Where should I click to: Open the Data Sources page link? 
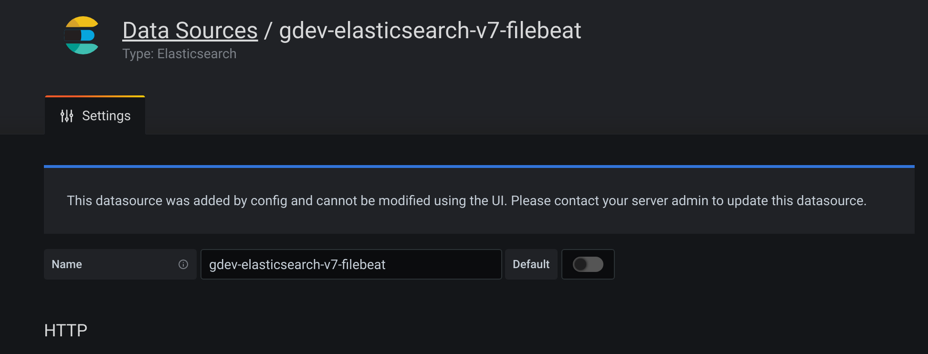click(190, 30)
